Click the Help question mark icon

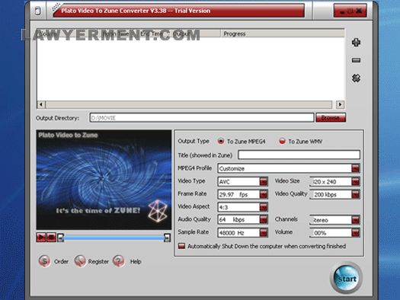pyautogui.click(x=119, y=261)
